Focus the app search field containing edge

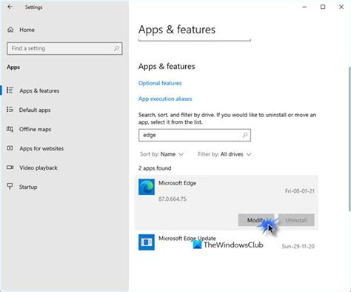(x=195, y=135)
